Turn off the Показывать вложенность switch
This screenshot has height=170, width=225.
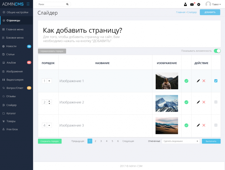click(x=217, y=51)
